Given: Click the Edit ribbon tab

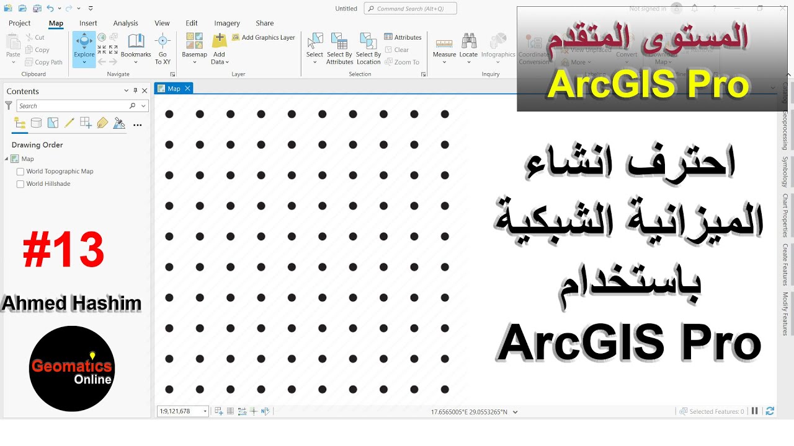Looking at the screenshot, I should point(192,23).
